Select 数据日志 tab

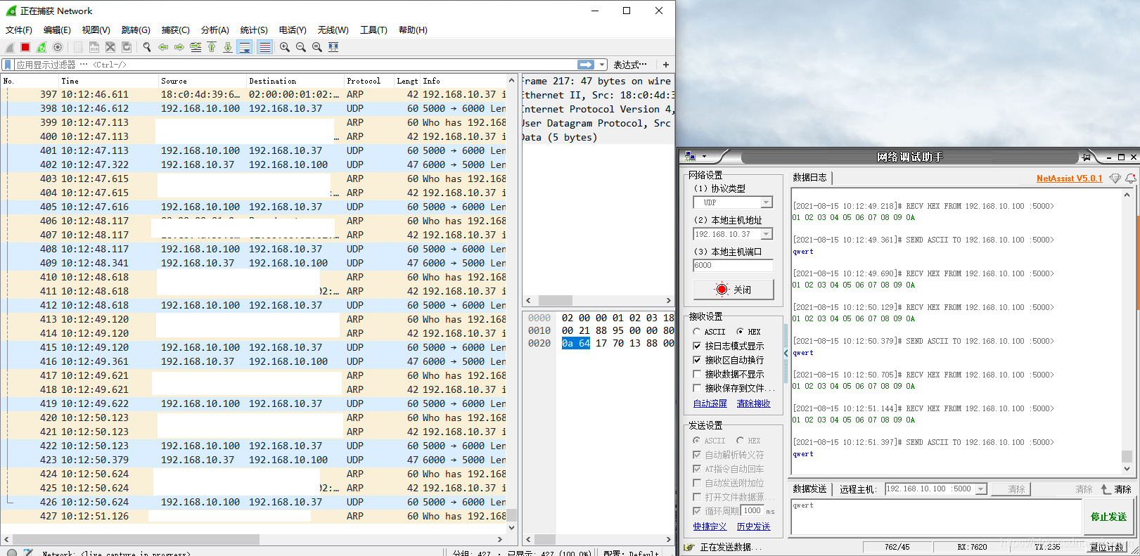coord(809,178)
